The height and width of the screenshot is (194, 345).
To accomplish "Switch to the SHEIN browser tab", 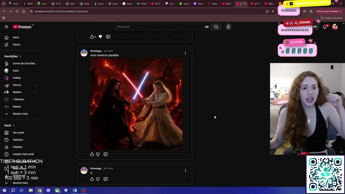I will click(x=28, y=4).
